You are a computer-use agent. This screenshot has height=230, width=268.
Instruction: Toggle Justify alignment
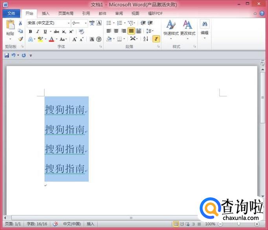coord(131,31)
